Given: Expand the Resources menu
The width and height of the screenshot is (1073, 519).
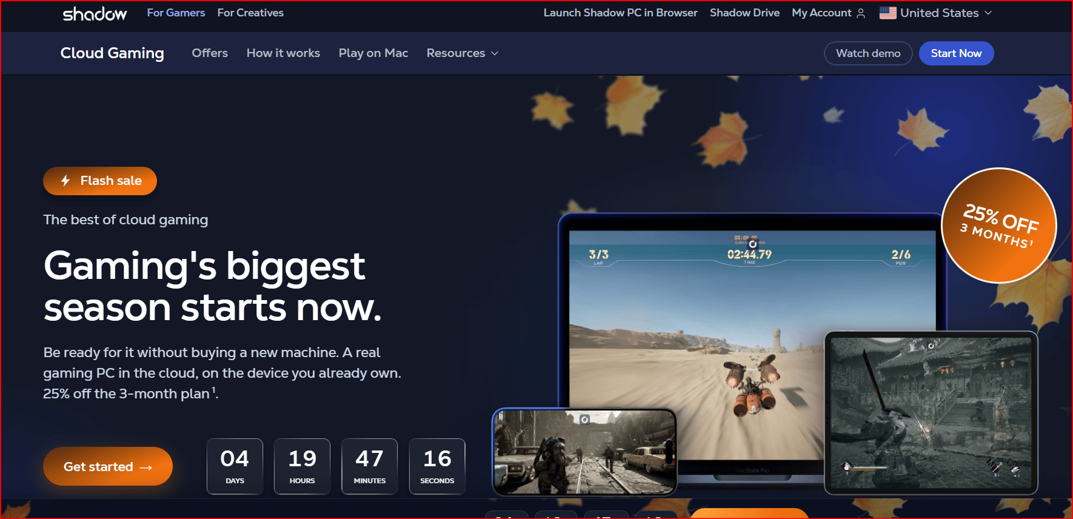Looking at the screenshot, I should point(463,53).
